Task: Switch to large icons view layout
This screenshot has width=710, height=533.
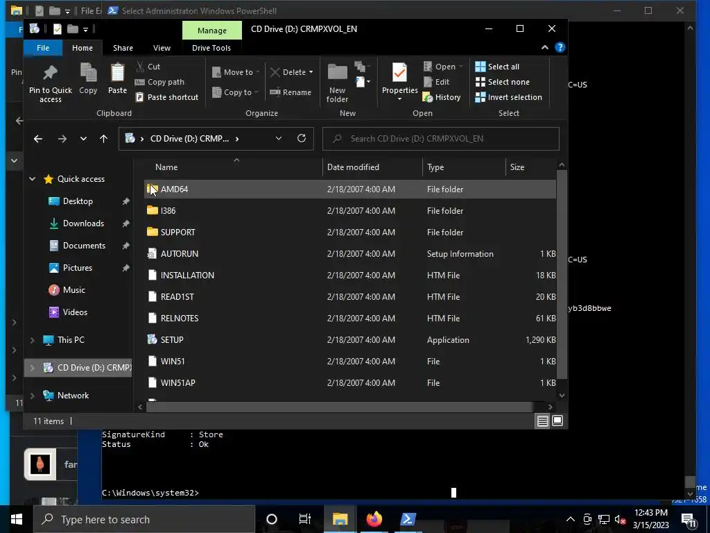Action: coord(558,421)
